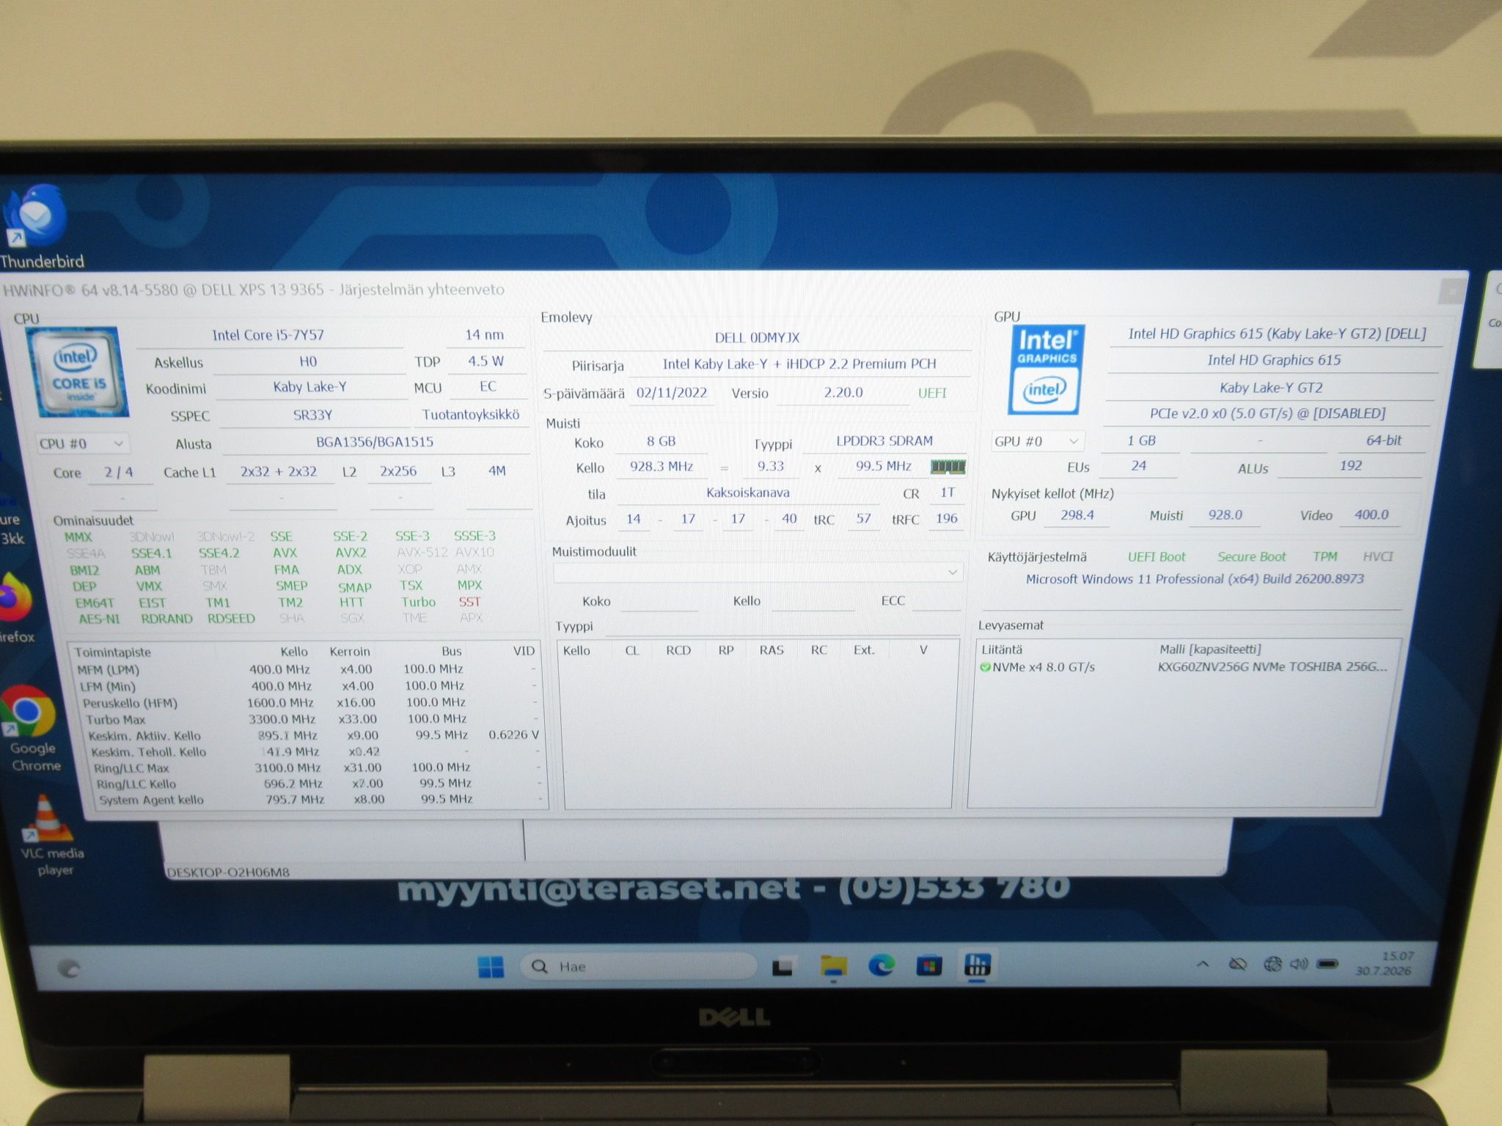This screenshot has height=1126, width=1502.
Task: Open the GPU #0 selector dropdown
Action: (x=1037, y=441)
